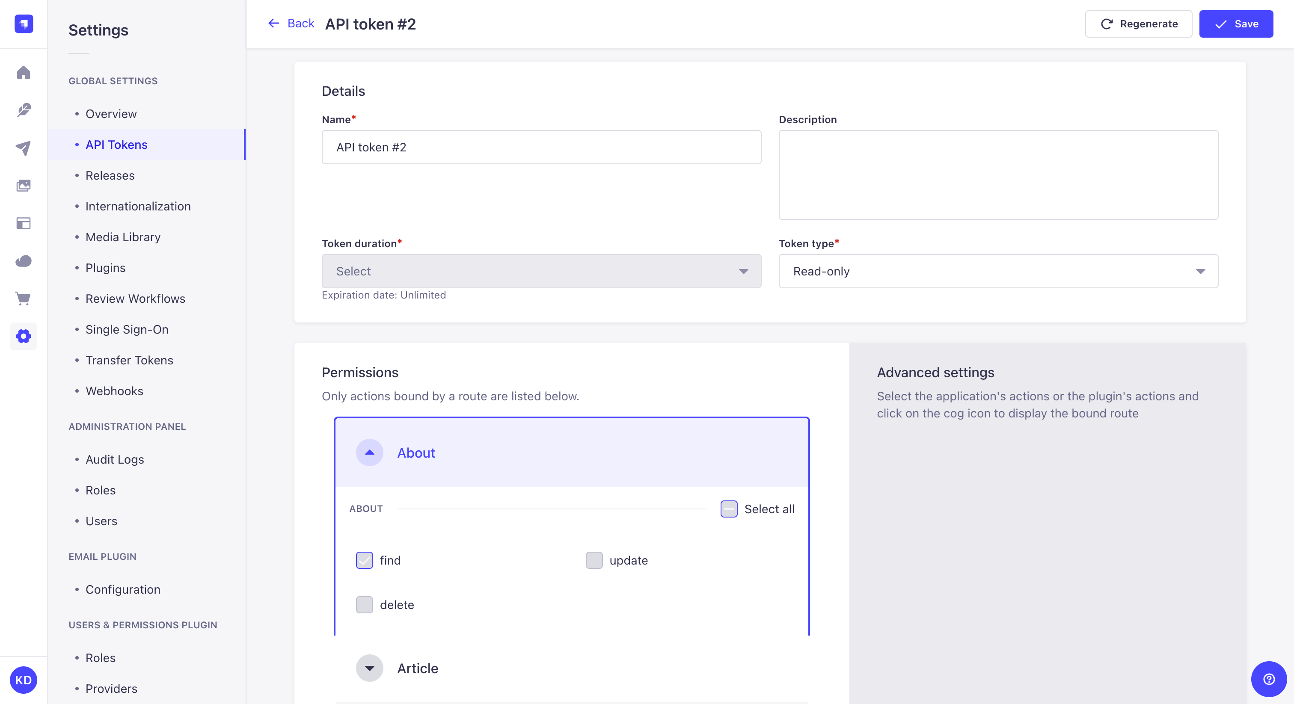Image resolution: width=1294 pixels, height=704 pixels.
Task: Open the Deploy cloud icon
Action: [23, 261]
